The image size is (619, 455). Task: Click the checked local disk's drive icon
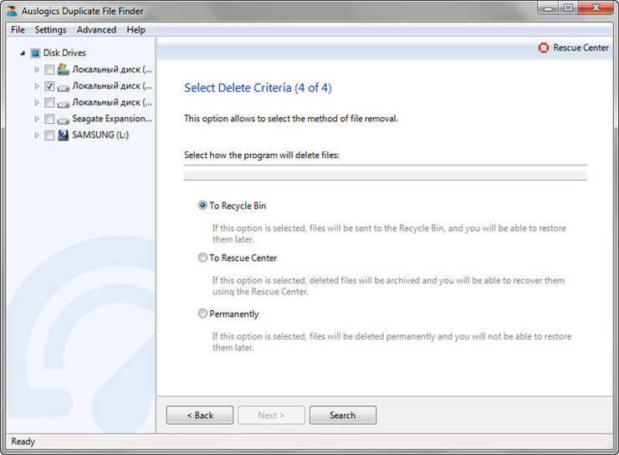tap(64, 86)
